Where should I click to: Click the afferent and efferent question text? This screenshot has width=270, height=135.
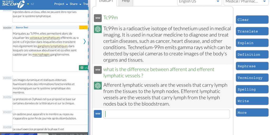click(159, 73)
